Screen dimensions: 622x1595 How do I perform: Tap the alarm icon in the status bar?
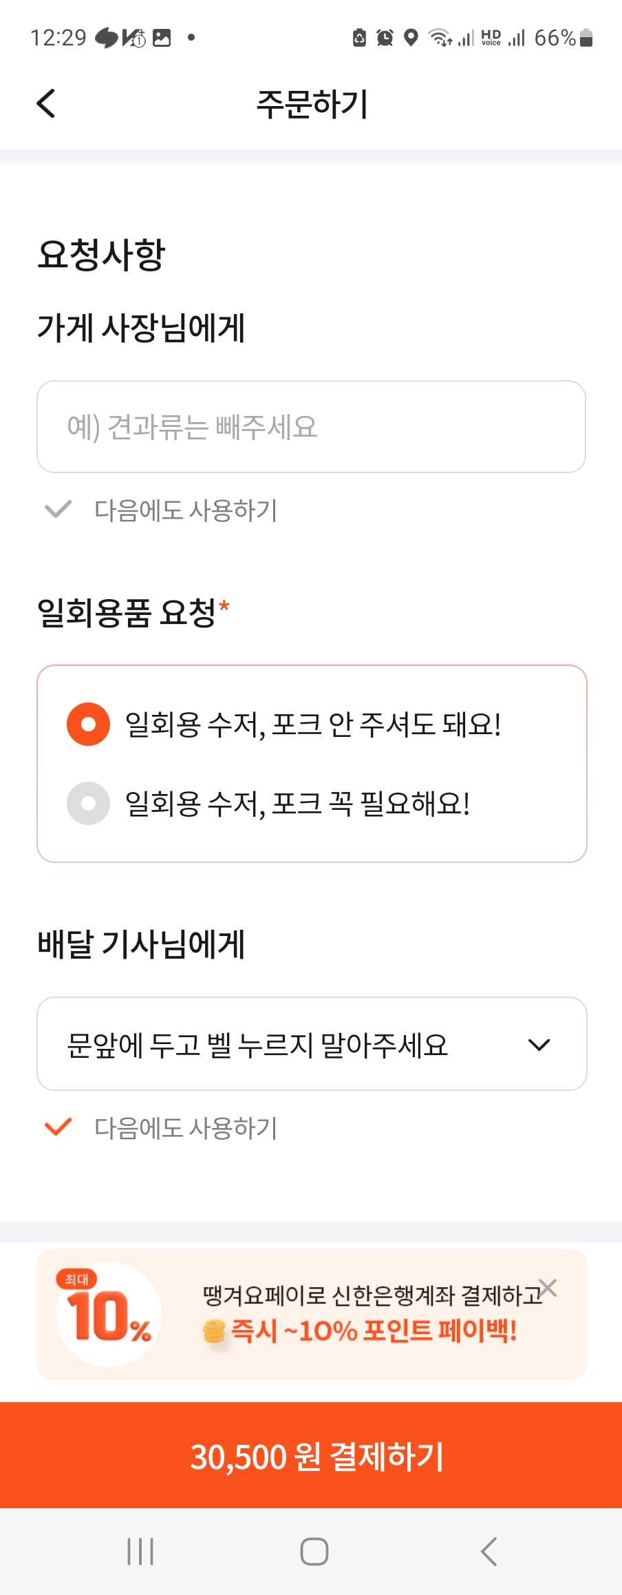click(385, 38)
